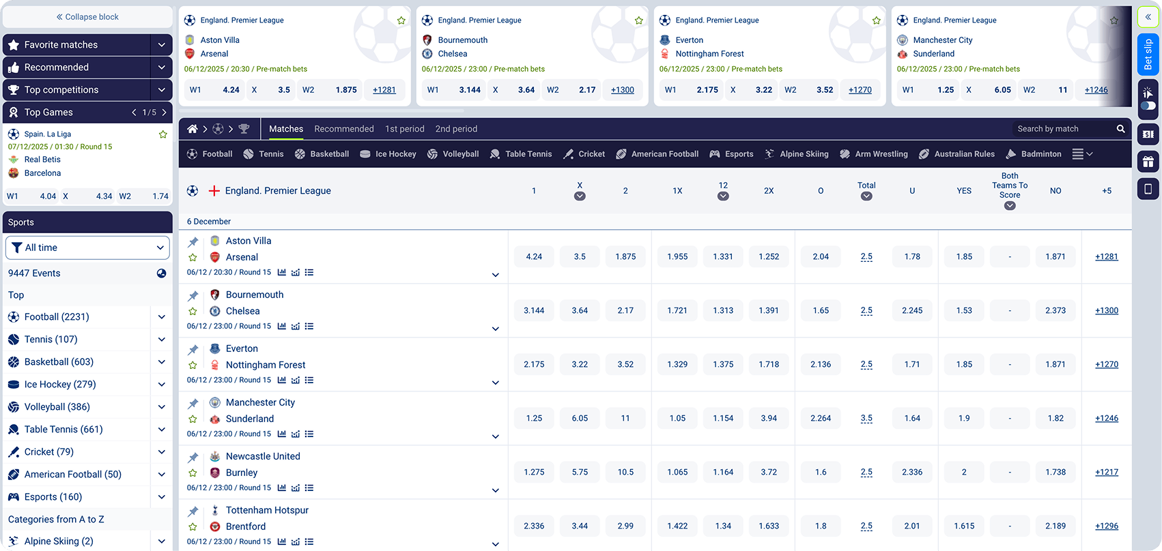Image resolution: width=1162 pixels, height=551 pixels.
Task: Open bar chart statistics for Bournemouth match
Action: 282,326
